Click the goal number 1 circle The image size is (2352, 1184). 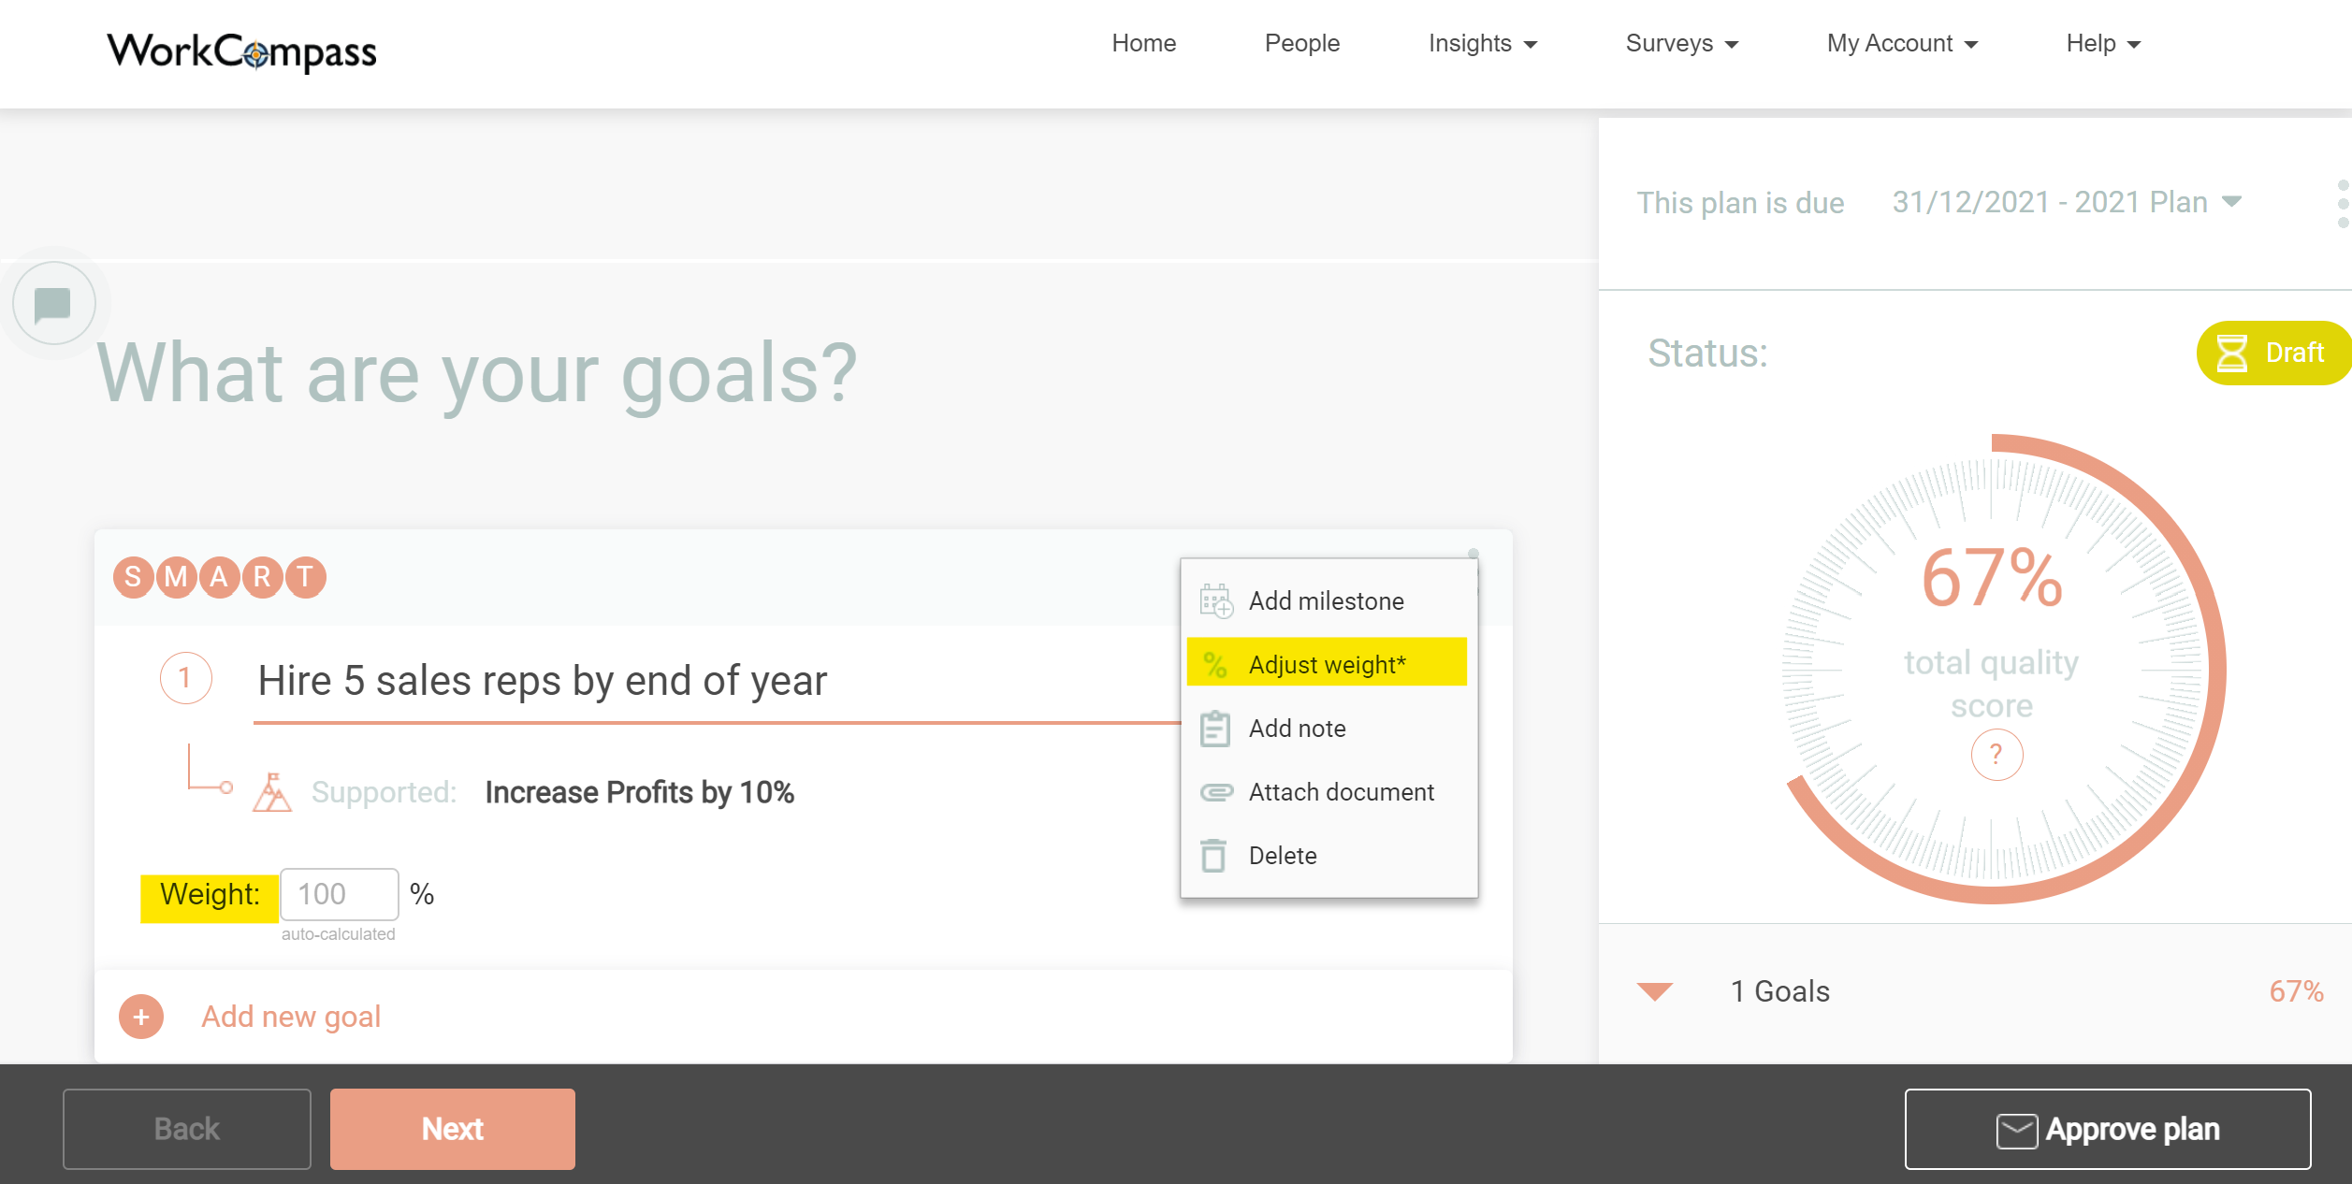point(185,678)
